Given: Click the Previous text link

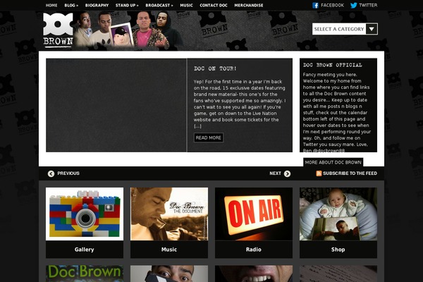Looking at the screenshot, I should click(68, 173).
